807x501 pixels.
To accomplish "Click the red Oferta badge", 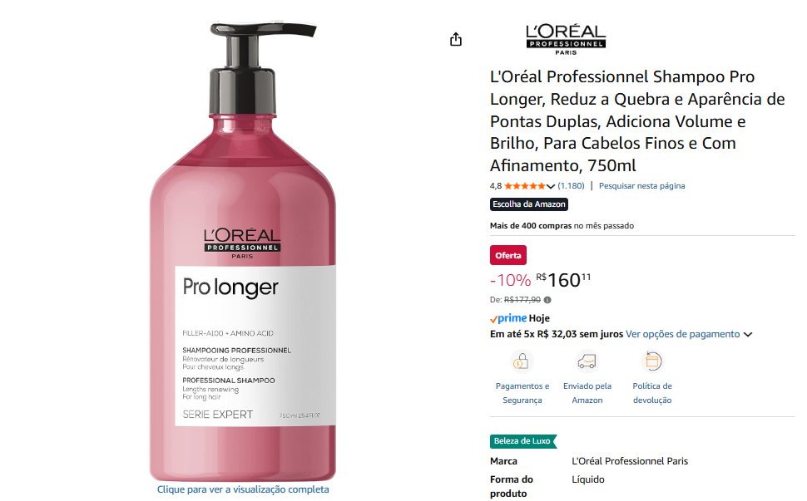I will pyautogui.click(x=508, y=255).
